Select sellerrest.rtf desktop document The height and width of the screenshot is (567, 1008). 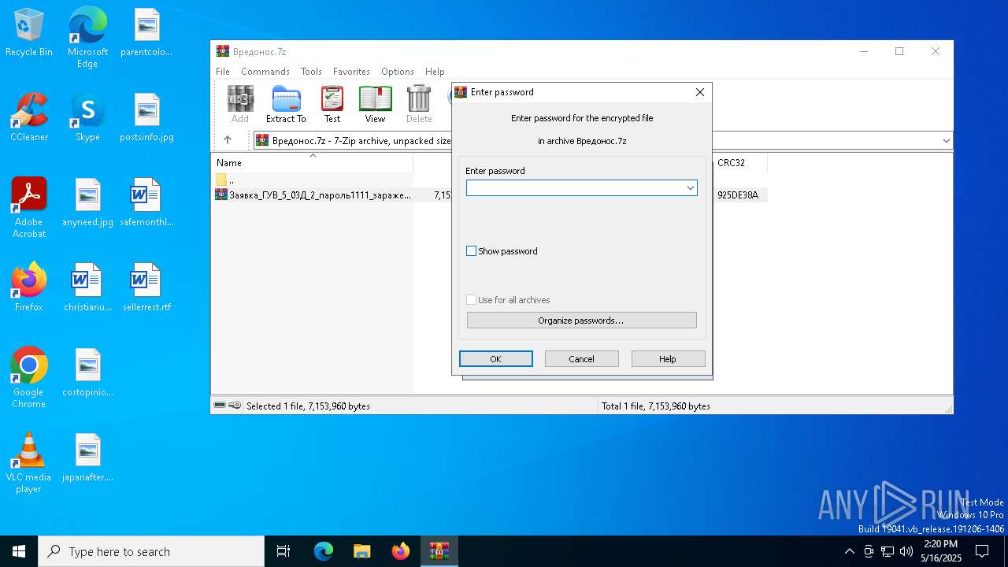point(147,287)
